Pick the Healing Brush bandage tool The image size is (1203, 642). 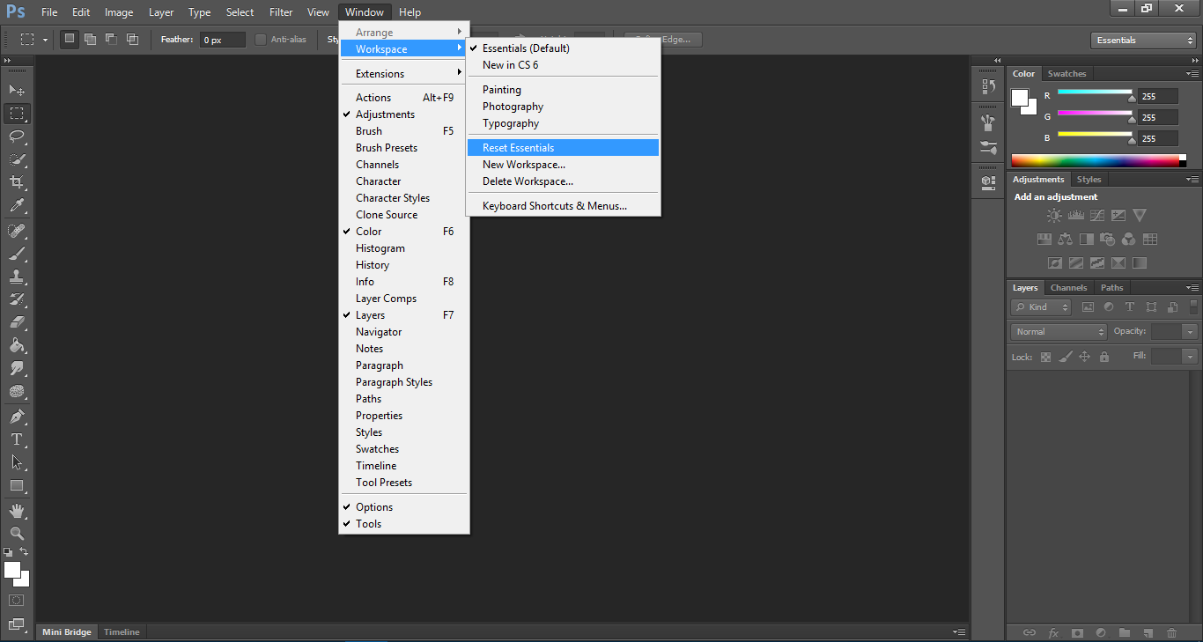click(x=17, y=231)
